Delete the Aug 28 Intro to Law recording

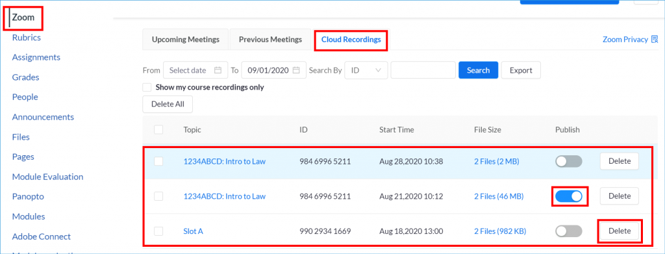coord(619,161)
